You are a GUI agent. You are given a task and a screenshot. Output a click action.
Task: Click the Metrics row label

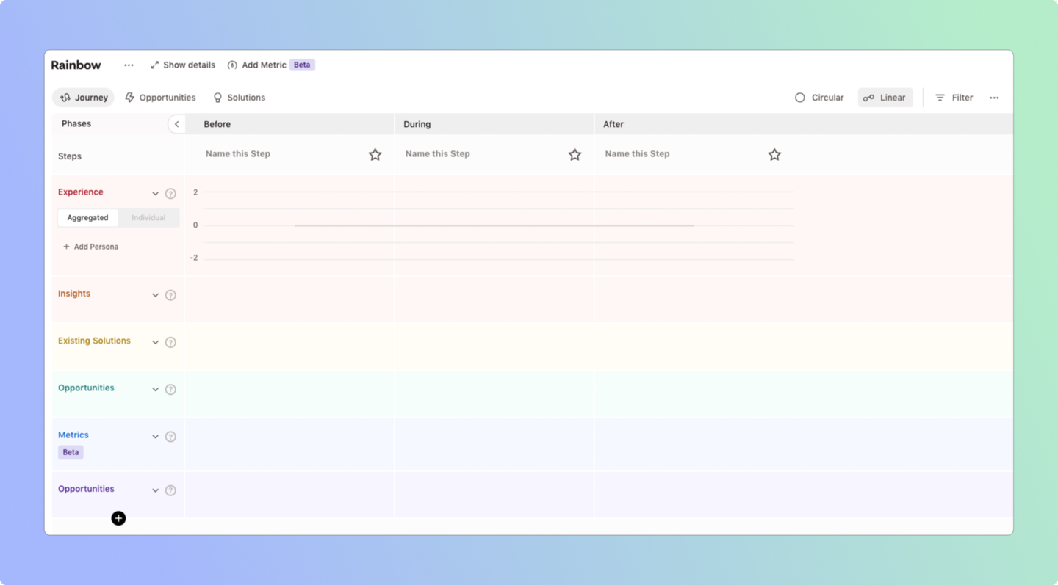pyautogui.click(x=73, y=435)
